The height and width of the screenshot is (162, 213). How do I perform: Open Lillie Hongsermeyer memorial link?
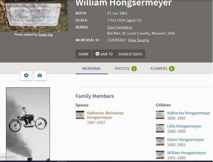click(184, 126)
